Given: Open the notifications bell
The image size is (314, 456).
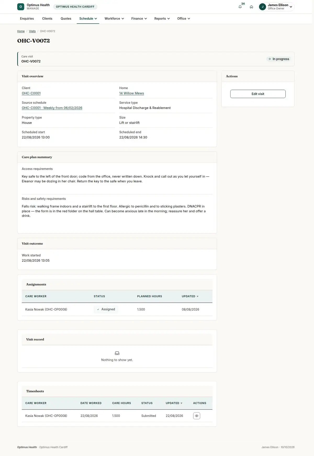Looking at the screenshot, I should (240, 7).
